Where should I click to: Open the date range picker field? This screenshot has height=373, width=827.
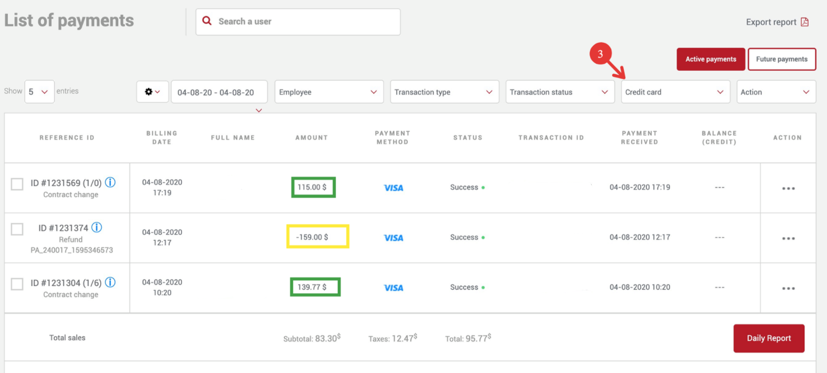click(218, 92)
